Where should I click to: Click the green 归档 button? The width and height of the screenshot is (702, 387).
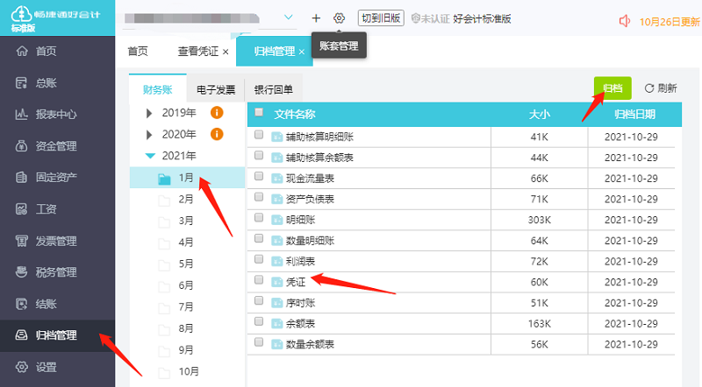click(612, 88)
